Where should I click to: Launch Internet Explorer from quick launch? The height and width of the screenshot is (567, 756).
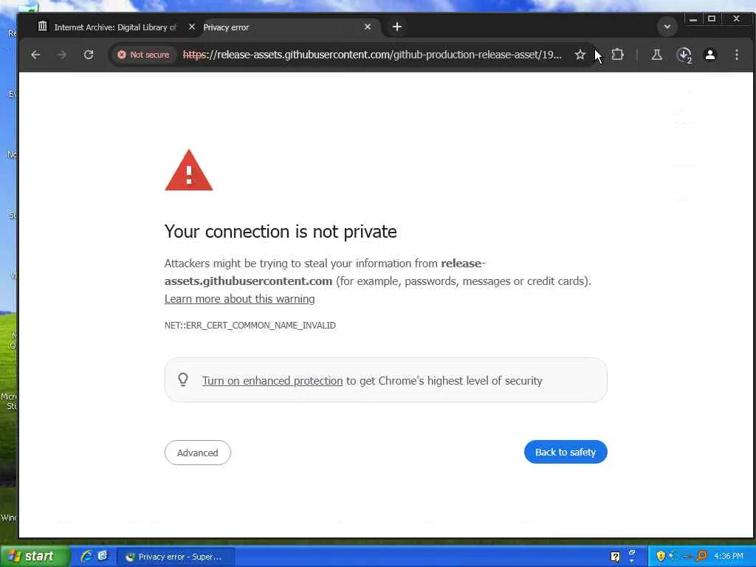86,557
